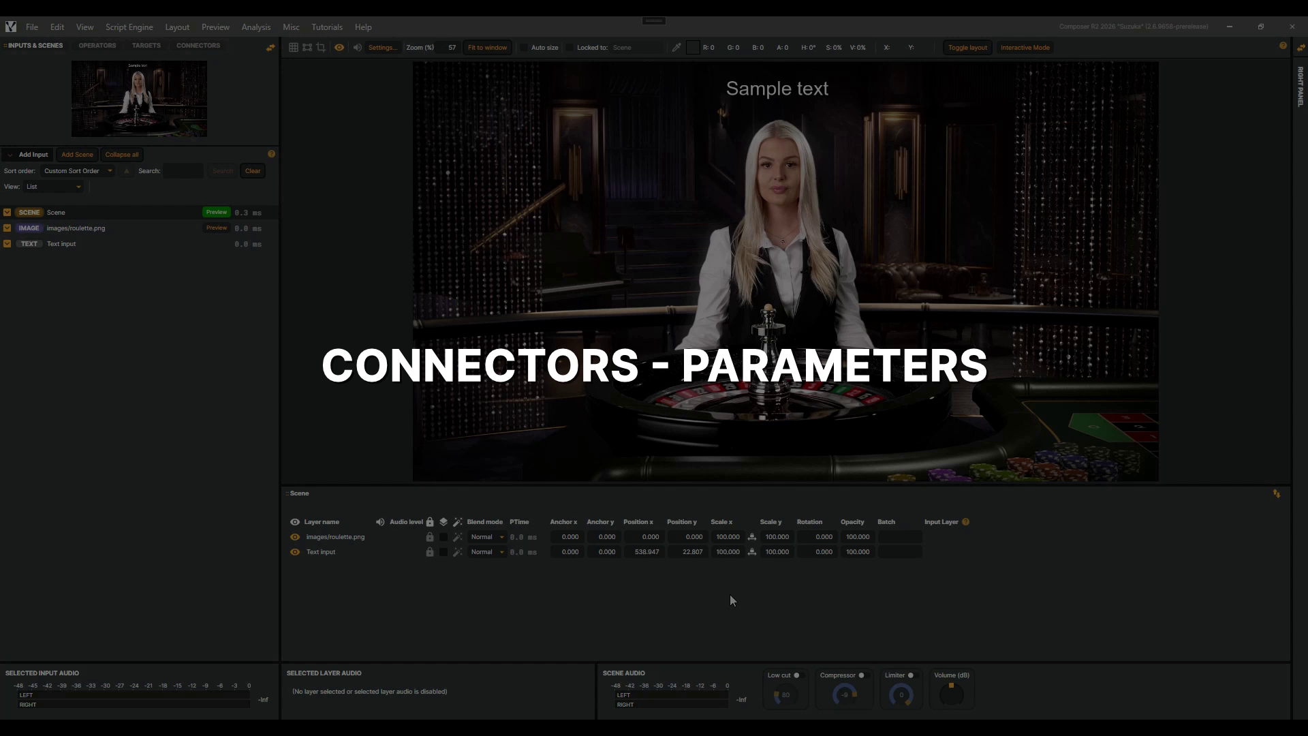Expand the Right Panel side tab
This screenshot has width=1308, height=736.
1301,87
